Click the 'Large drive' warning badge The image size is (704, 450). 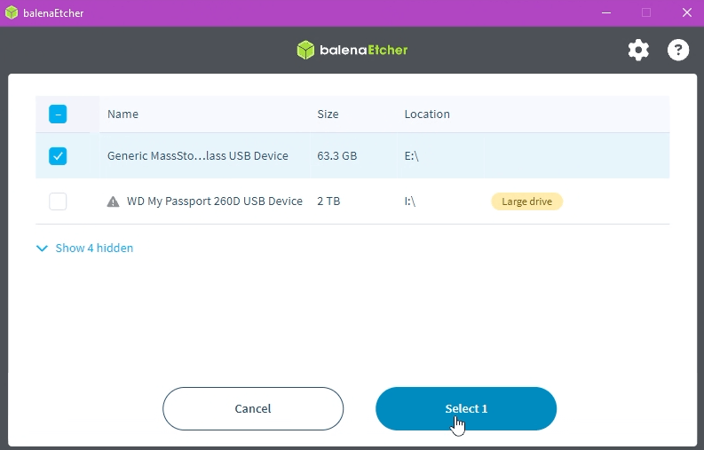[526, 201]
